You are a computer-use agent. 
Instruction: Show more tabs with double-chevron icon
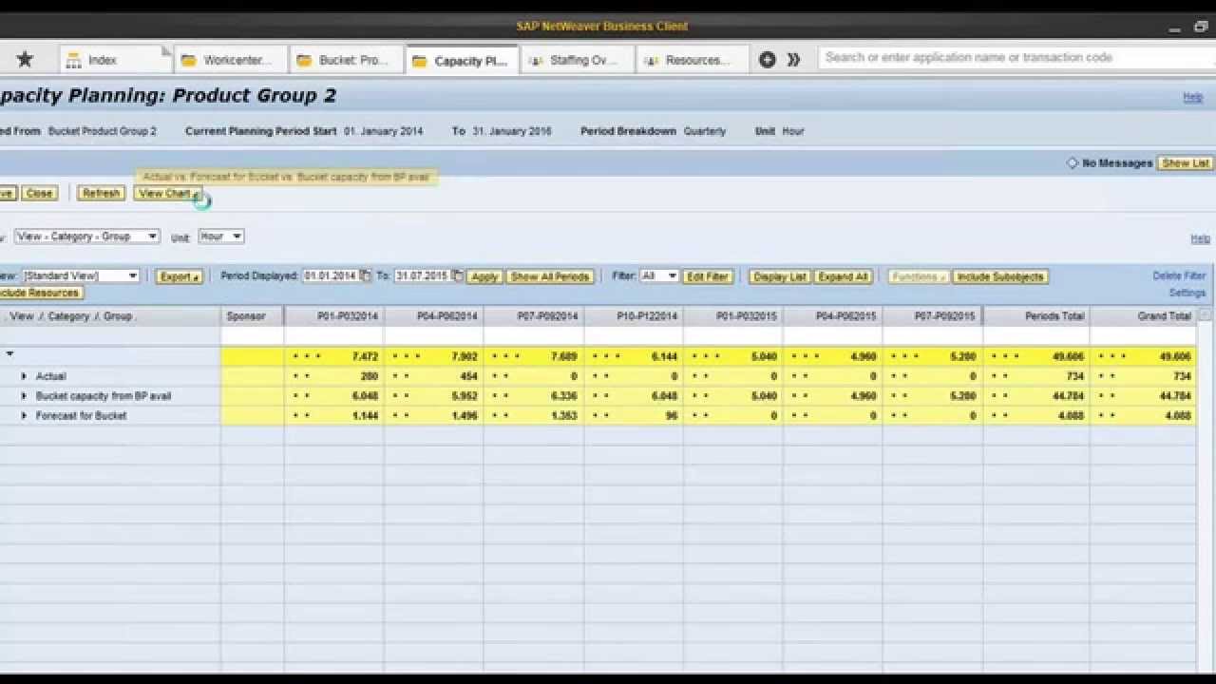[x=794, y=60]
